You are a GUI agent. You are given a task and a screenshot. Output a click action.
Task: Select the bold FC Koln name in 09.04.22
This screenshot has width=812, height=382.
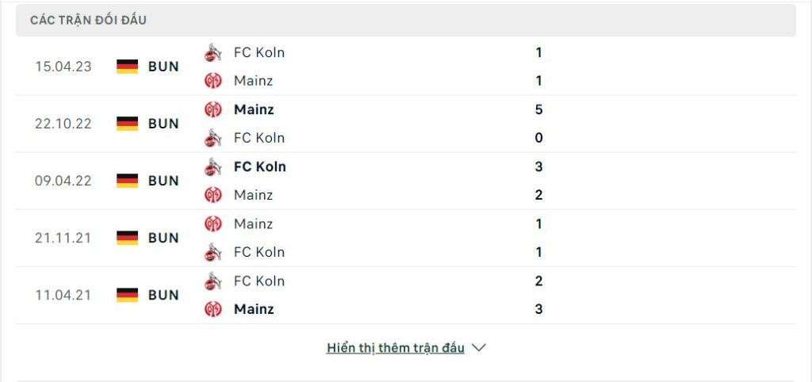pyautogui.click(x=259, y=166)
